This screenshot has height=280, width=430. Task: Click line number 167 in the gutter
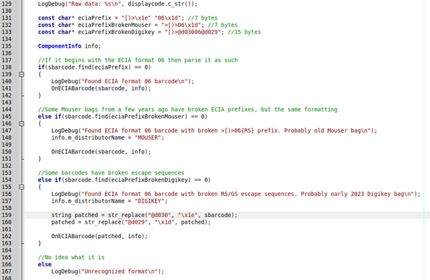pyautogui.click(x=7, y=271)
